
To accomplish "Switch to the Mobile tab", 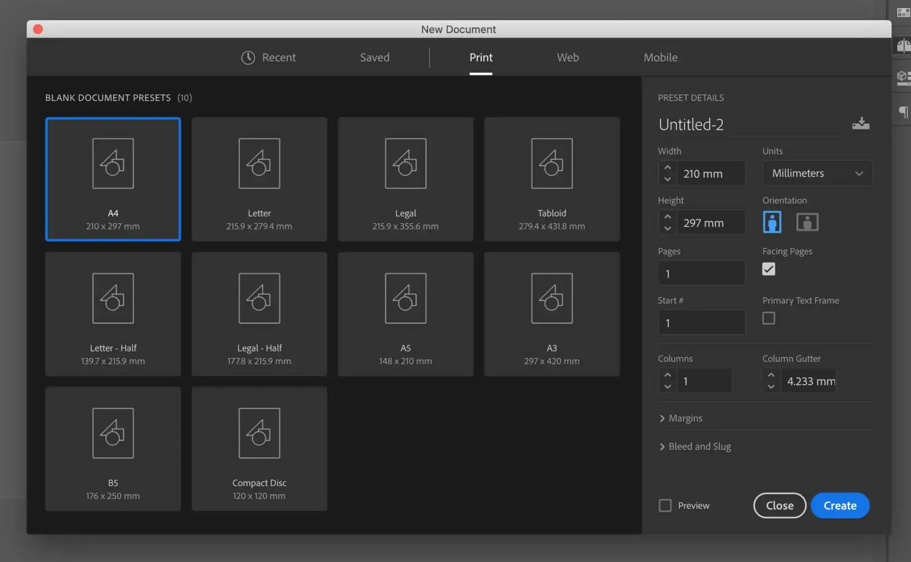I will (660, 57).
